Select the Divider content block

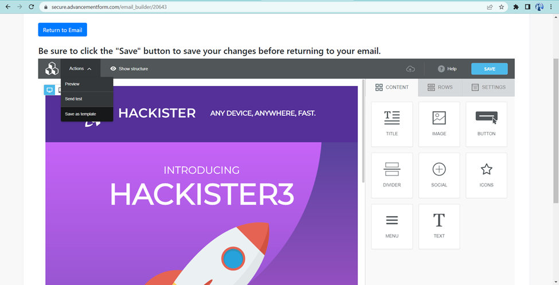(392, 175)
